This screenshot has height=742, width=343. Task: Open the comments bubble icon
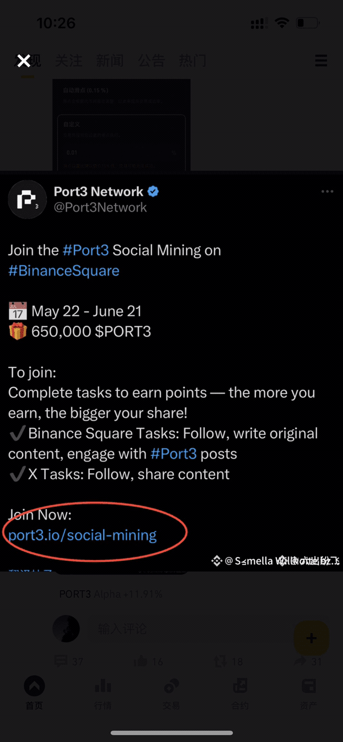tap(61, 661)
